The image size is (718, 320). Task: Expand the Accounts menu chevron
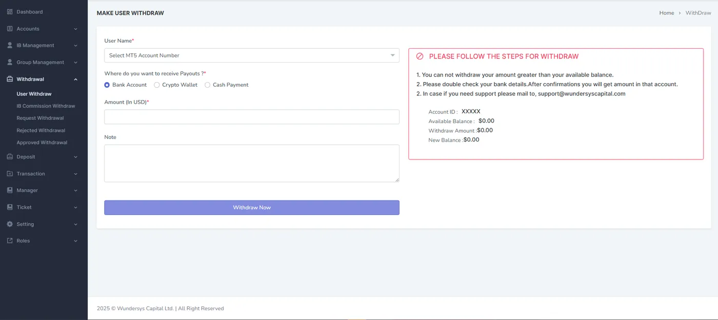click(x=76, y=29)
